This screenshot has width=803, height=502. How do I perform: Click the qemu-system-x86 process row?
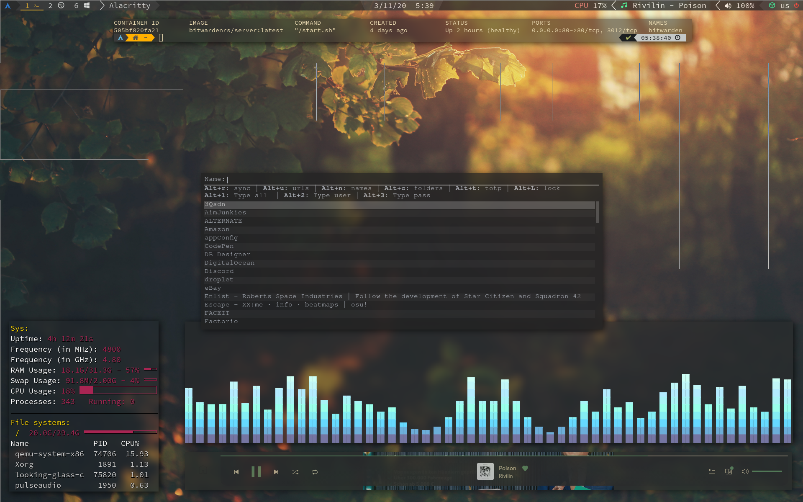click(82, 454)
